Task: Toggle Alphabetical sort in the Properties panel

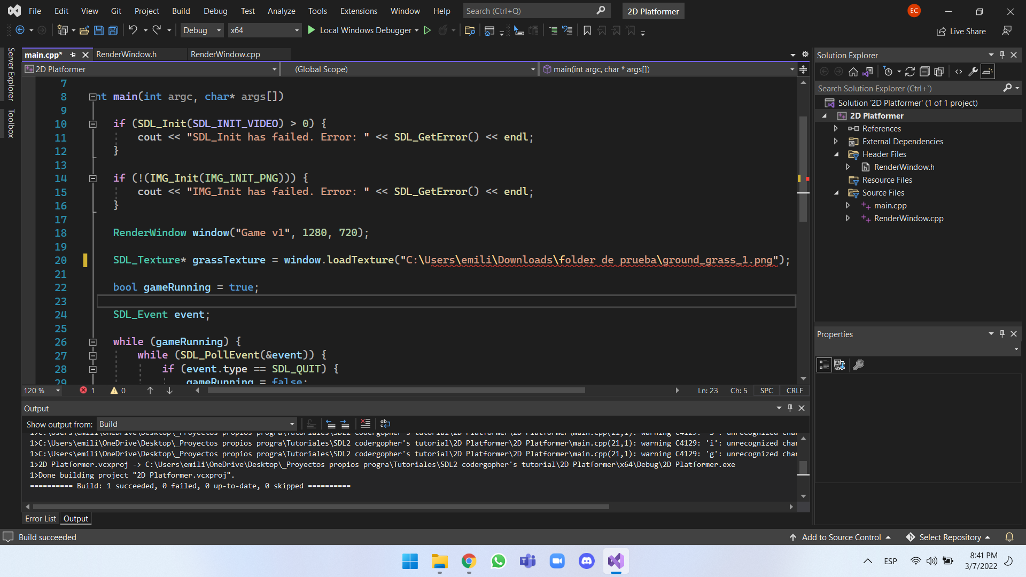Action: (x=840, y=365)
